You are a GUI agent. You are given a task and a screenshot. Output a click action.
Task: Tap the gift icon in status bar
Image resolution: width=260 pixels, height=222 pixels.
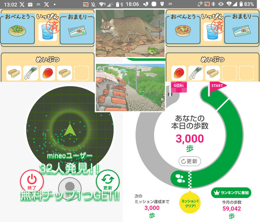tap(30, 4)
